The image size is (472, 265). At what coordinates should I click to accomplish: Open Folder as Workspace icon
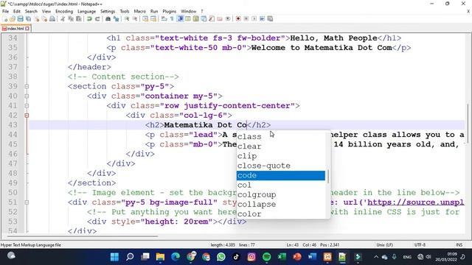[x=220, y=18]
